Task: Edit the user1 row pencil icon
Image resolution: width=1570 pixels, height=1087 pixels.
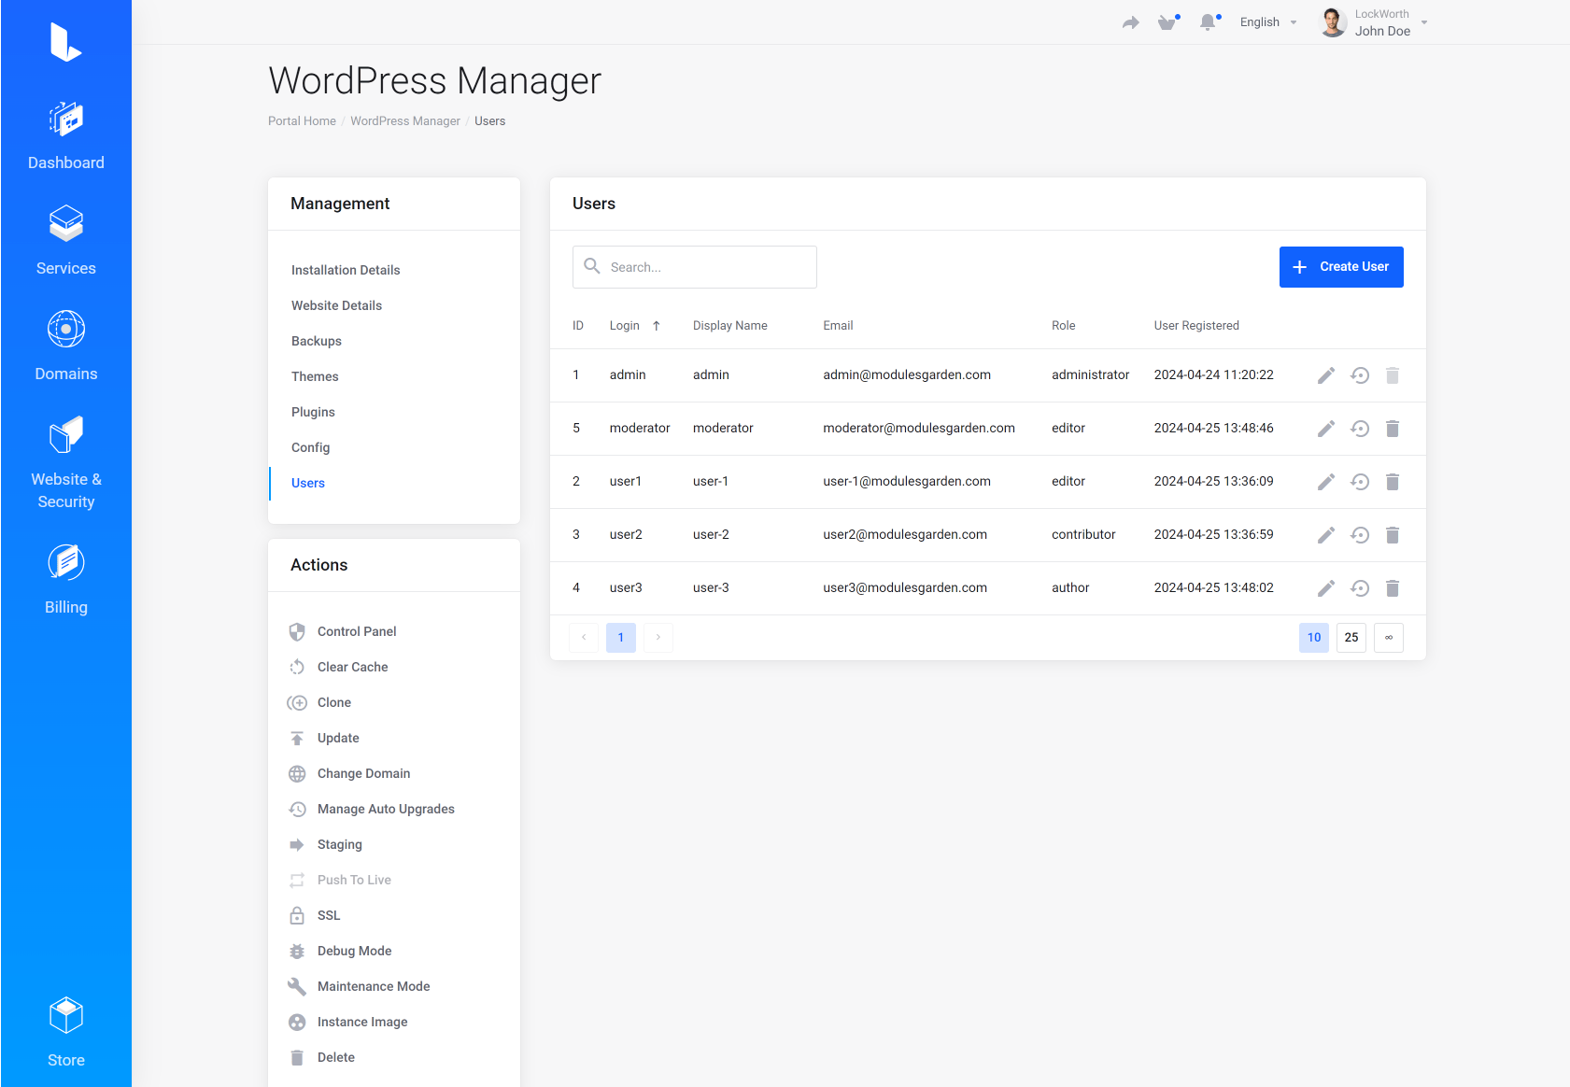Action: coord(1326,482)
